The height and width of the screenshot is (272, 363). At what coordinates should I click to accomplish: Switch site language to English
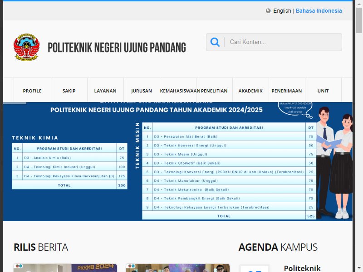[x=282, y=11]
